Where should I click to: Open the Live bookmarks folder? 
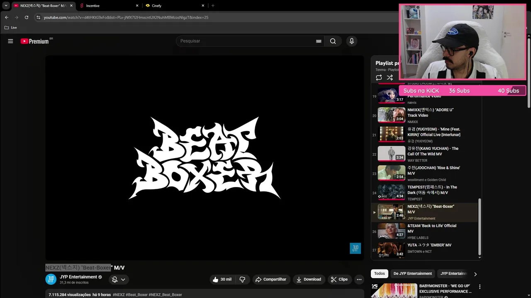pyautogui.click(x=11, y=28)
